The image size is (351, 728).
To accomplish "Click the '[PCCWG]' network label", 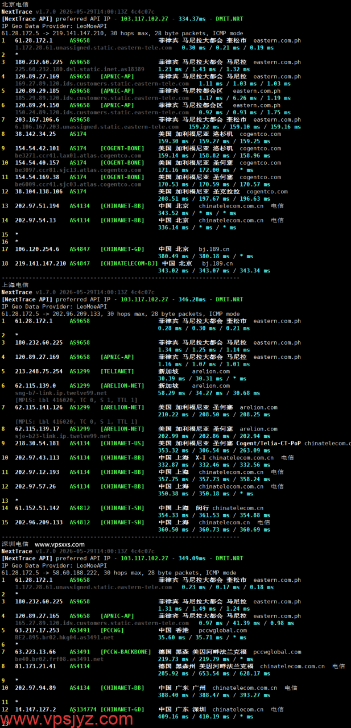I will [x=112, y=630].
